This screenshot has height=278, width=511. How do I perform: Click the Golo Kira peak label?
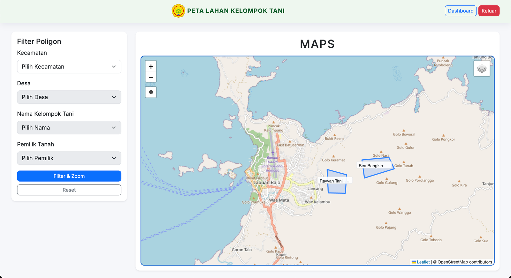coord(459,185)
